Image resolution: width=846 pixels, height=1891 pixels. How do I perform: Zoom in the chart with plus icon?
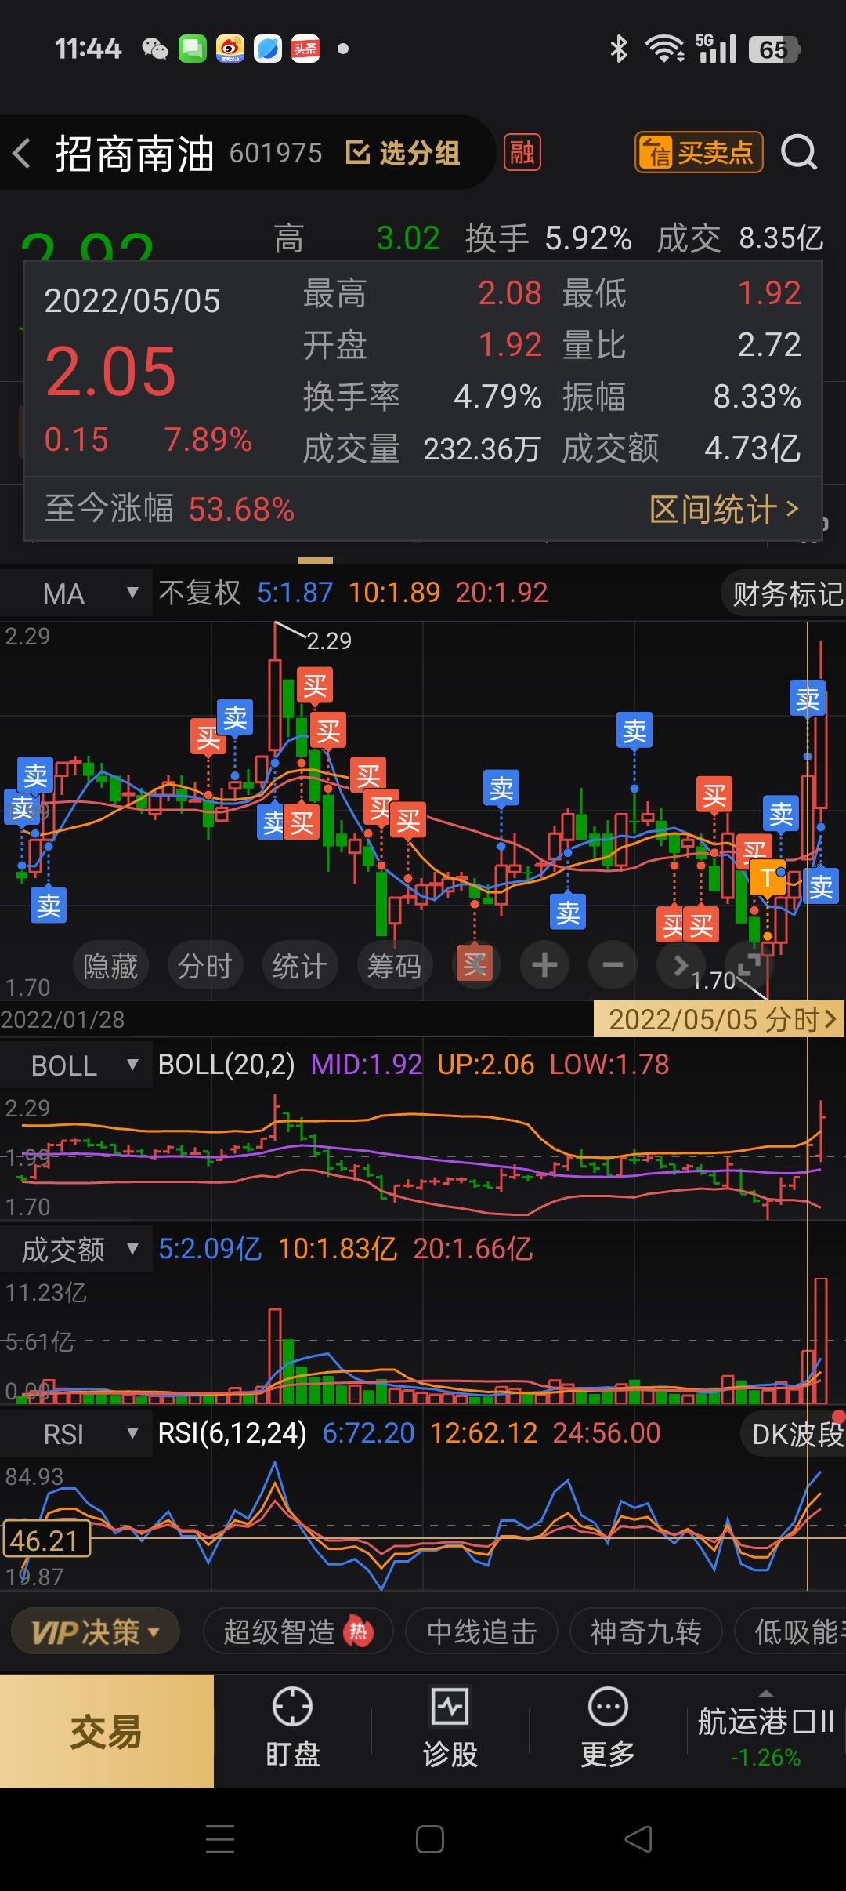(x=545, y=965)
